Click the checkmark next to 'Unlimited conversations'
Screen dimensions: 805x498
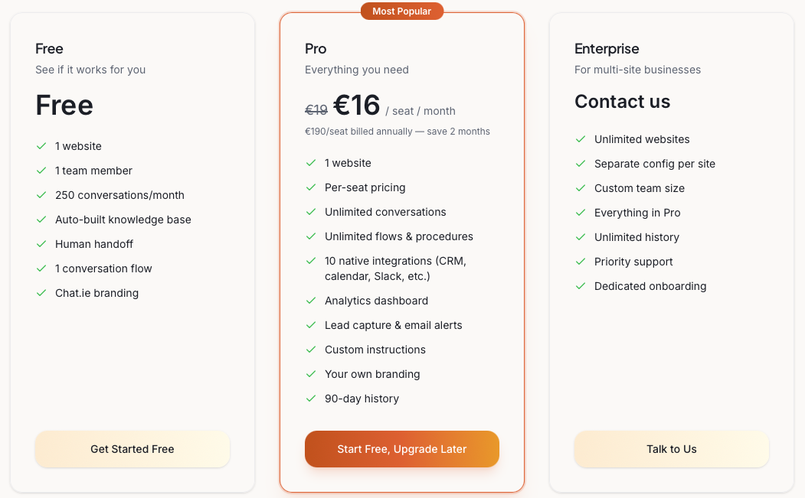(x=311, y=212)
